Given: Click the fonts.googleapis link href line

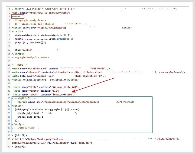Looking at the screenshot, I should 96,139.
